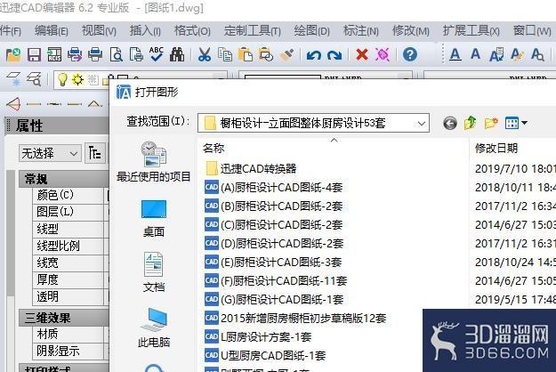Viewport: 556px width, 372px height.
Task: Collapse the 常规 properties section
Action: coord(64,179)
